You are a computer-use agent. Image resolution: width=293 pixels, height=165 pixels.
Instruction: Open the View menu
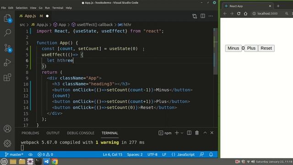click(x=33, y=8)
